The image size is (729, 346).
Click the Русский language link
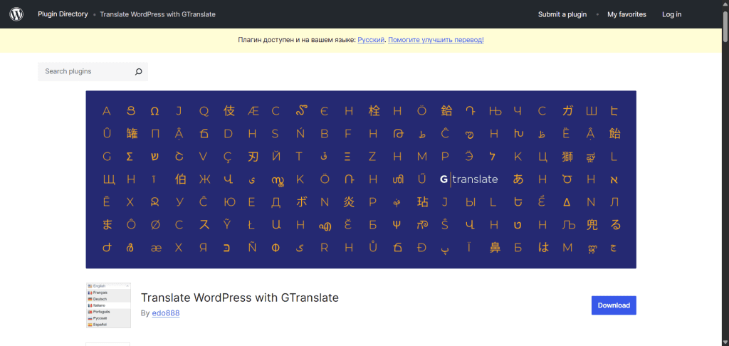[x=371, y=40]
